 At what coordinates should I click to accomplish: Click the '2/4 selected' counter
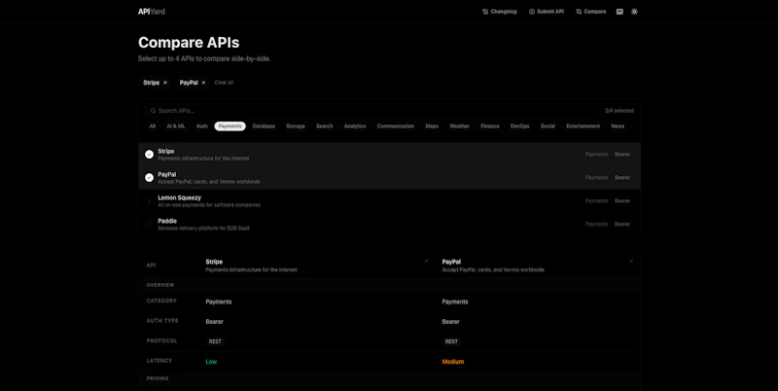pyautogui.click(x=619, y=111)
